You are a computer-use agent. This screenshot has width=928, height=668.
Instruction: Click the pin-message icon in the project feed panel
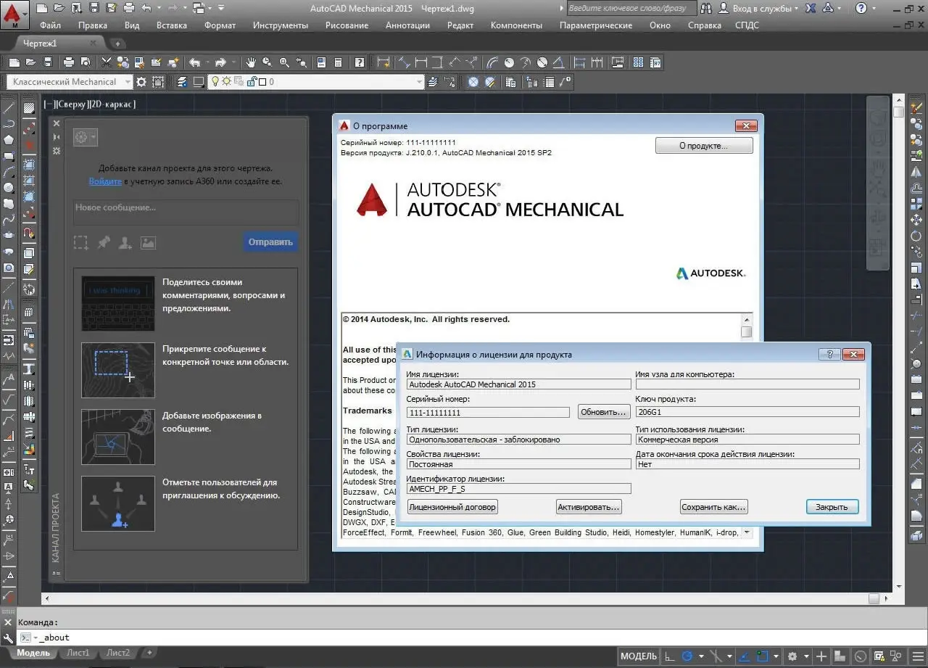click(x=103, y=243)
